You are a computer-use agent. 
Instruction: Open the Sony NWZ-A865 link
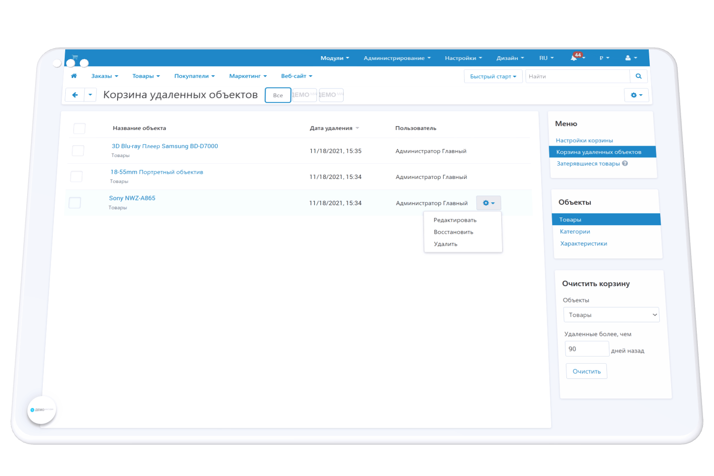click(132, 198)
